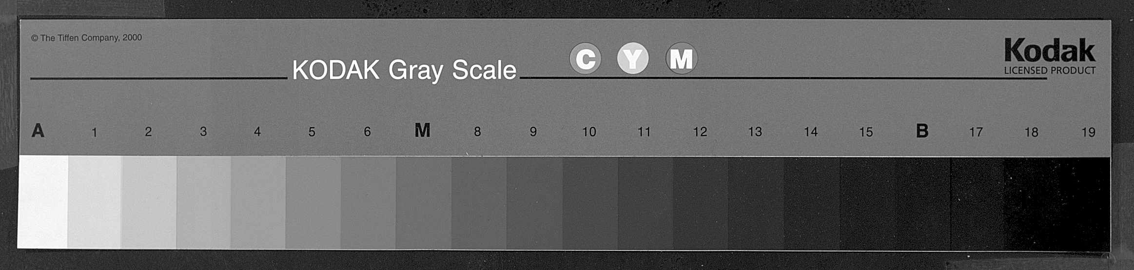Screen dimensions: 1134x270
Task: Click the KODAK Gray Scale title
Action: tap(404, 70)
